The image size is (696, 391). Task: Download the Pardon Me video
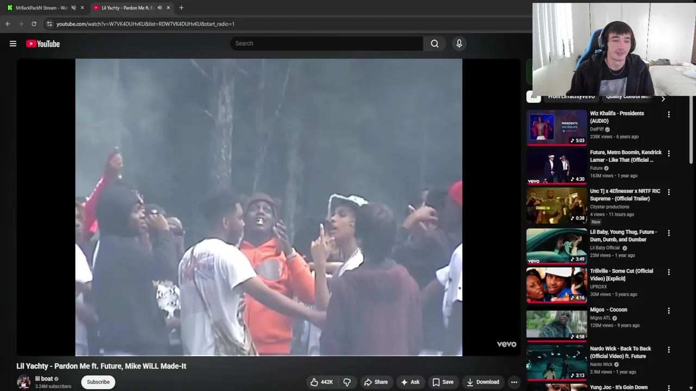483,382
